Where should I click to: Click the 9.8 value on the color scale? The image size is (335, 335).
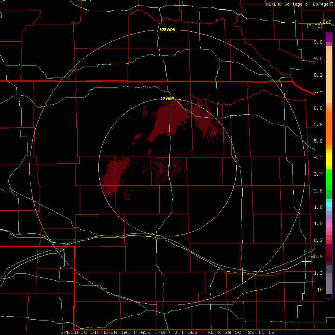point(318,42)
